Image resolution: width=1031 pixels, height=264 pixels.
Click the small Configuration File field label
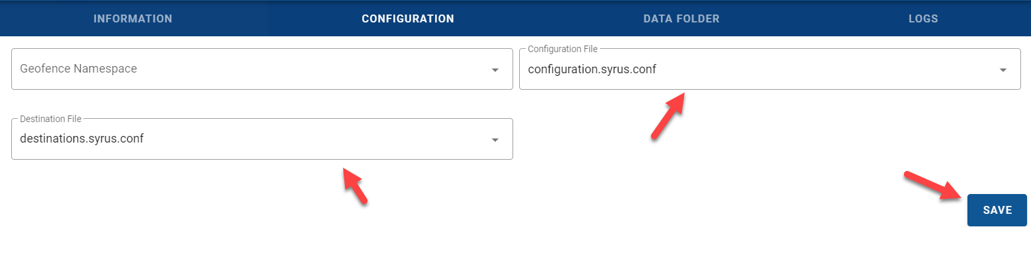click(562, 49)
